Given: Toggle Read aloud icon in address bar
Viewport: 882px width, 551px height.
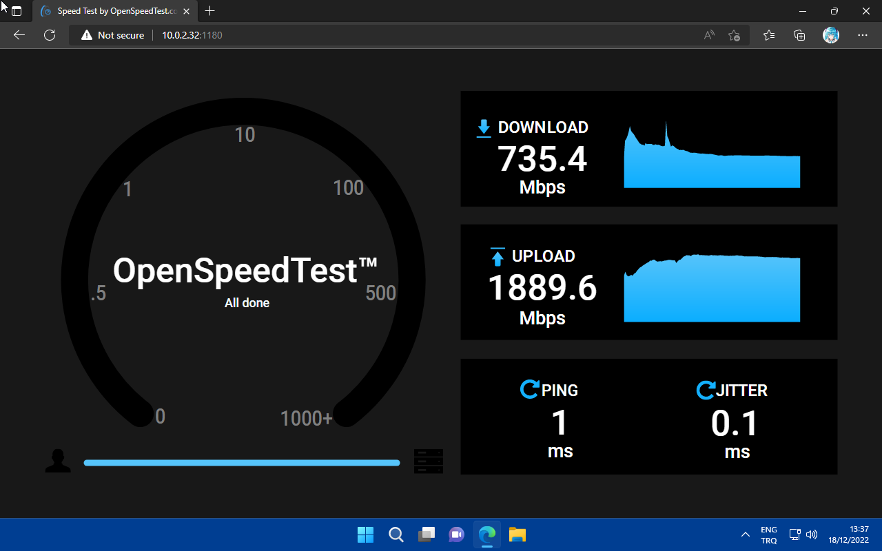Looking at the screenshot, I should [x=709, y=35].
